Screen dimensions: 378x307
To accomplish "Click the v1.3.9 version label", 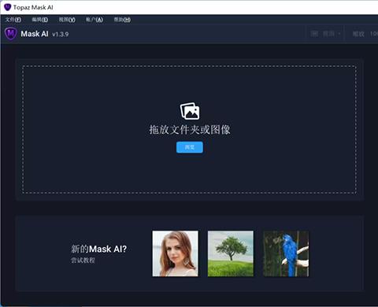I will tap(61, 35).
